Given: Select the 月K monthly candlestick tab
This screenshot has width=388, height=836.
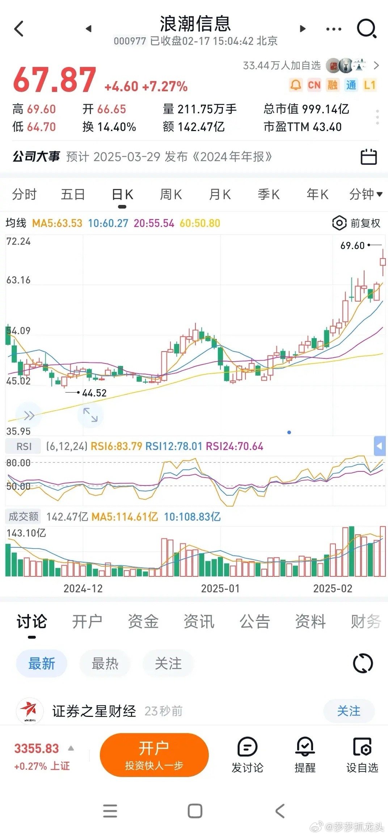Looking at the screenshot, I should pyautogui.click(x=220, y=194).
